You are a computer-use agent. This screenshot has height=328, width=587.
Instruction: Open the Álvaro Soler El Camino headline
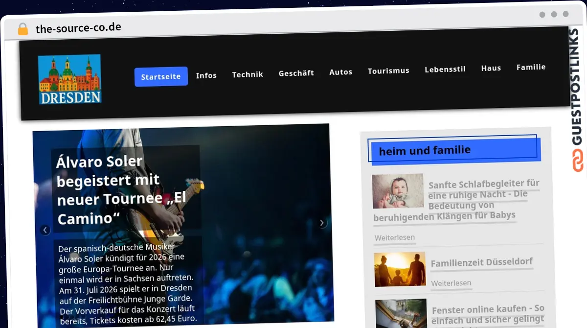click(122, 189)
